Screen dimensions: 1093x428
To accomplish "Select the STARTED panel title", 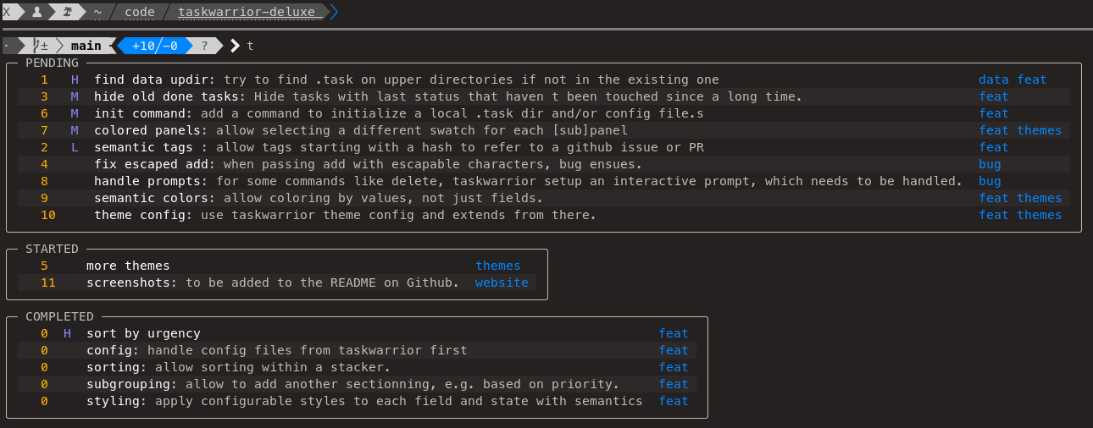I will pyautogui.click(x=52, y=249).
